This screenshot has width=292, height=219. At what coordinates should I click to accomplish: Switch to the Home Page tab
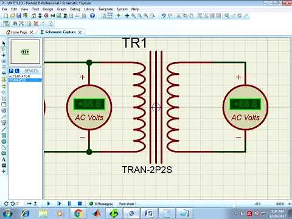click(x=16, y=32)
